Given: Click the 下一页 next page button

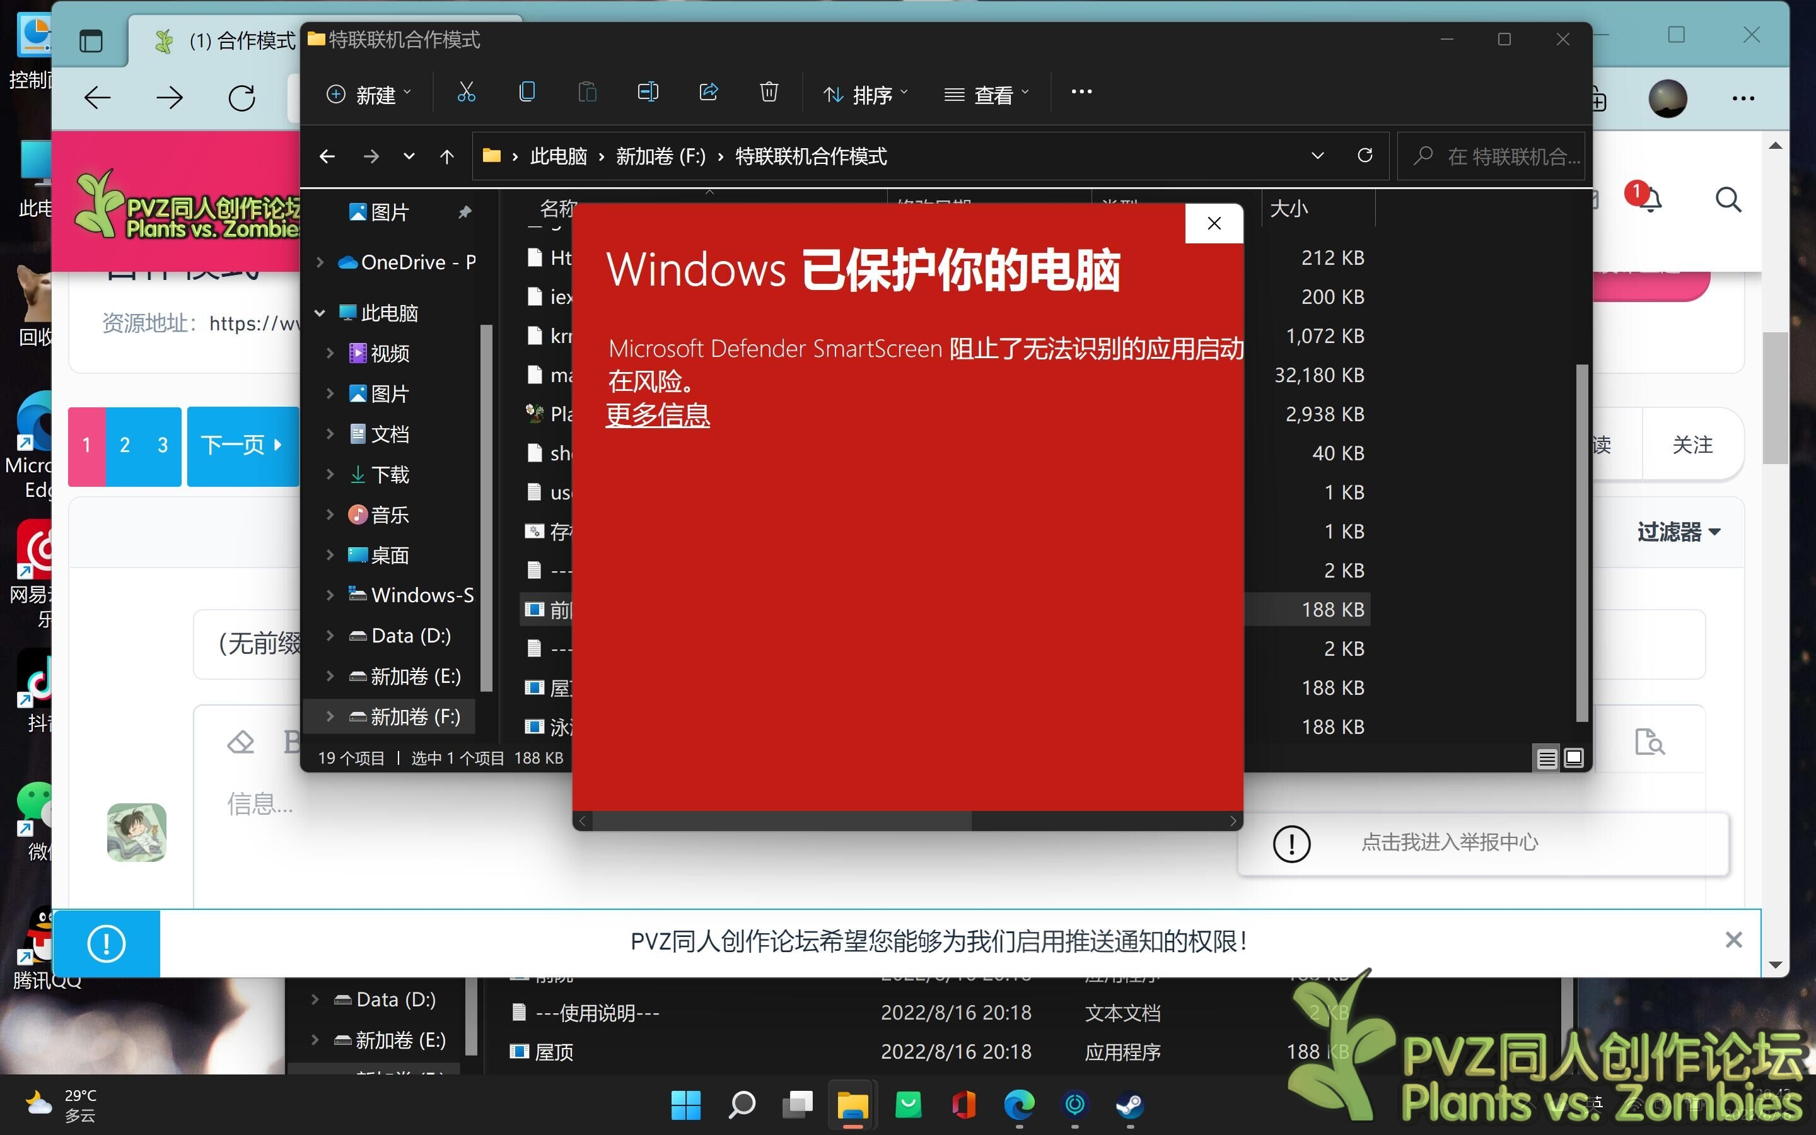Looking at the screenshot, I should pos(242,445).
